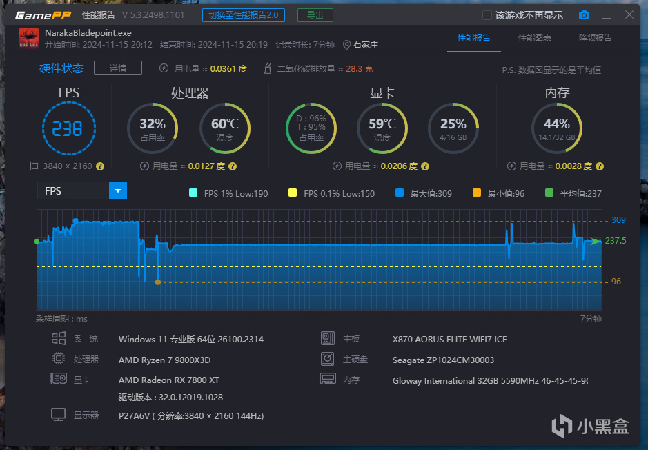Click the text AMD Ryzen 7 9800X3D
The width and height of the screenshot is (648, 450).
point(164,360)
